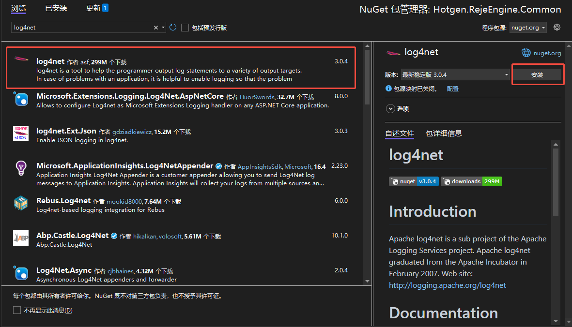The image size is (572, 327).
Task: Open mookid8000 author link
Action: (x=124, y=201)
